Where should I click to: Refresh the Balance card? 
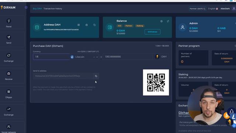(x=168, y=21)
